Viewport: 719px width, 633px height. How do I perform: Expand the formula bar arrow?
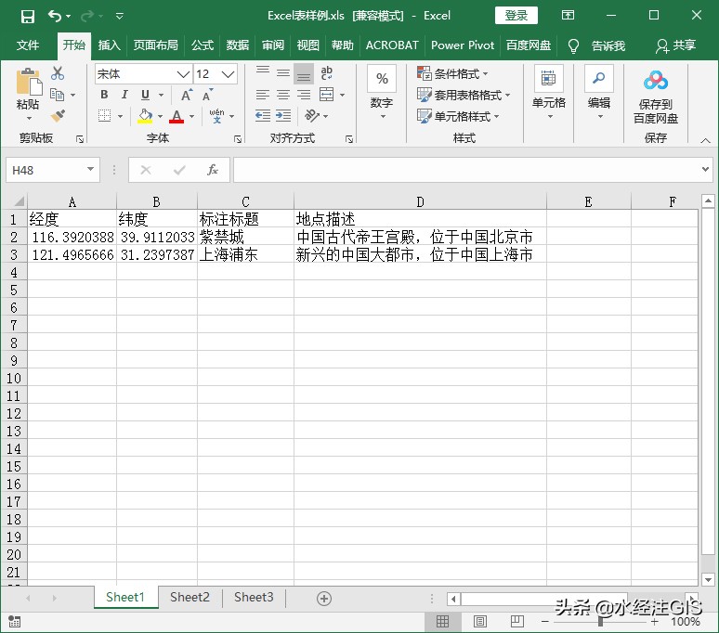click(x=706, y=170)
